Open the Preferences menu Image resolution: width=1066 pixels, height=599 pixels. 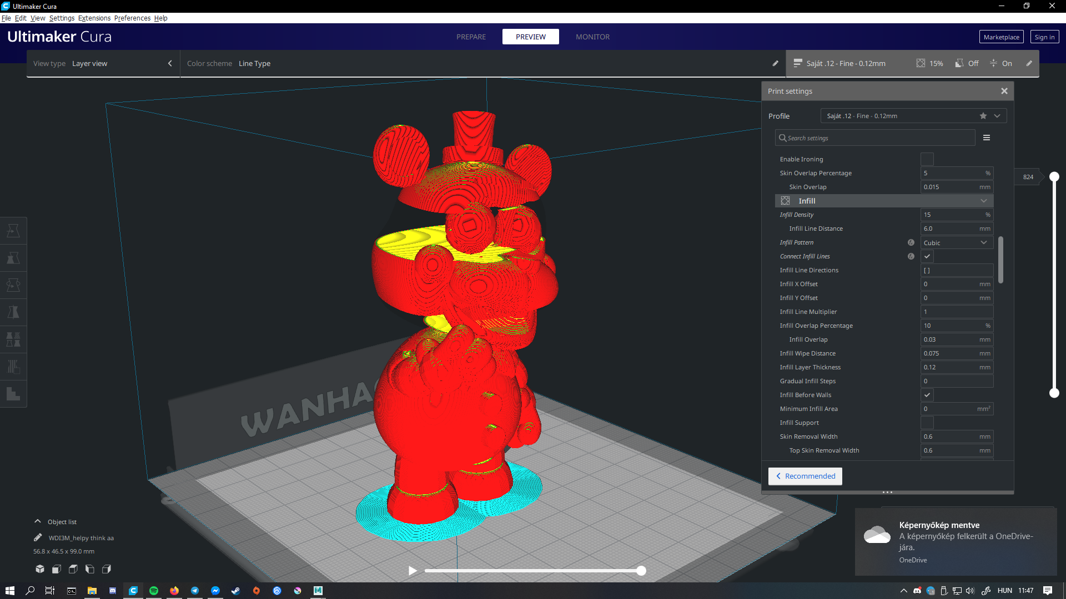(x=132, y=18)
